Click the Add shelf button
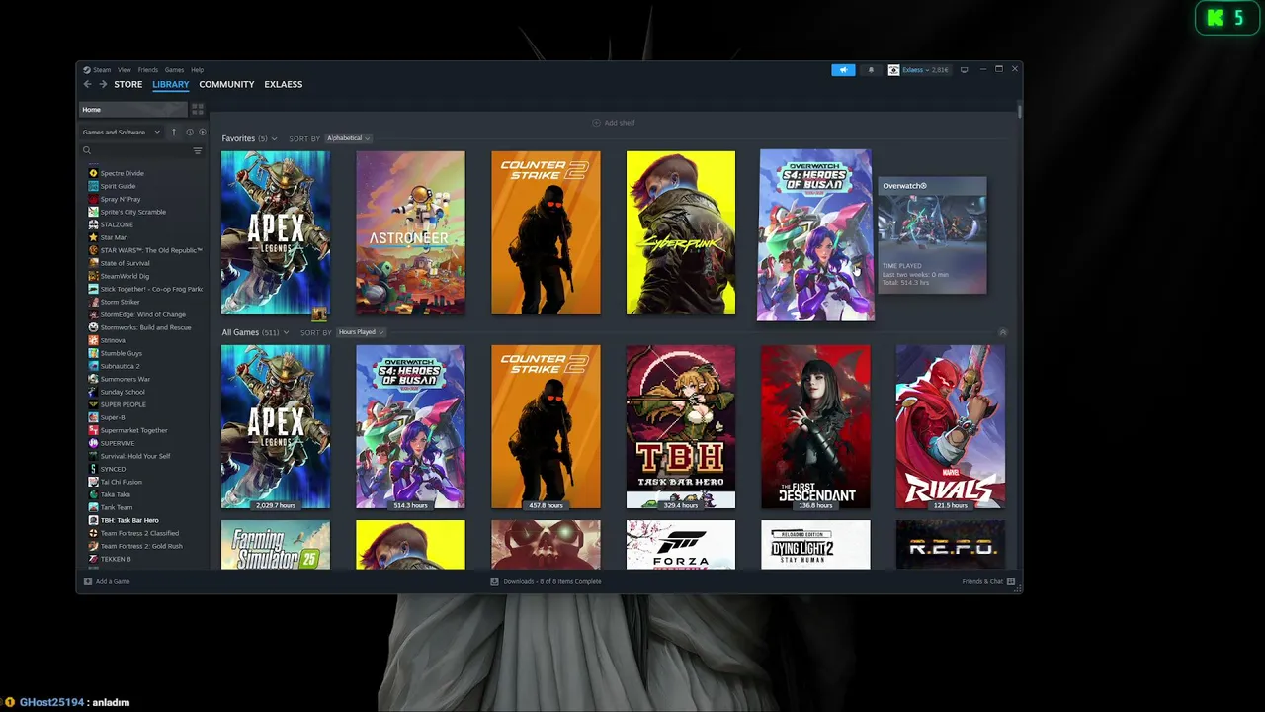 coord(614,123)
